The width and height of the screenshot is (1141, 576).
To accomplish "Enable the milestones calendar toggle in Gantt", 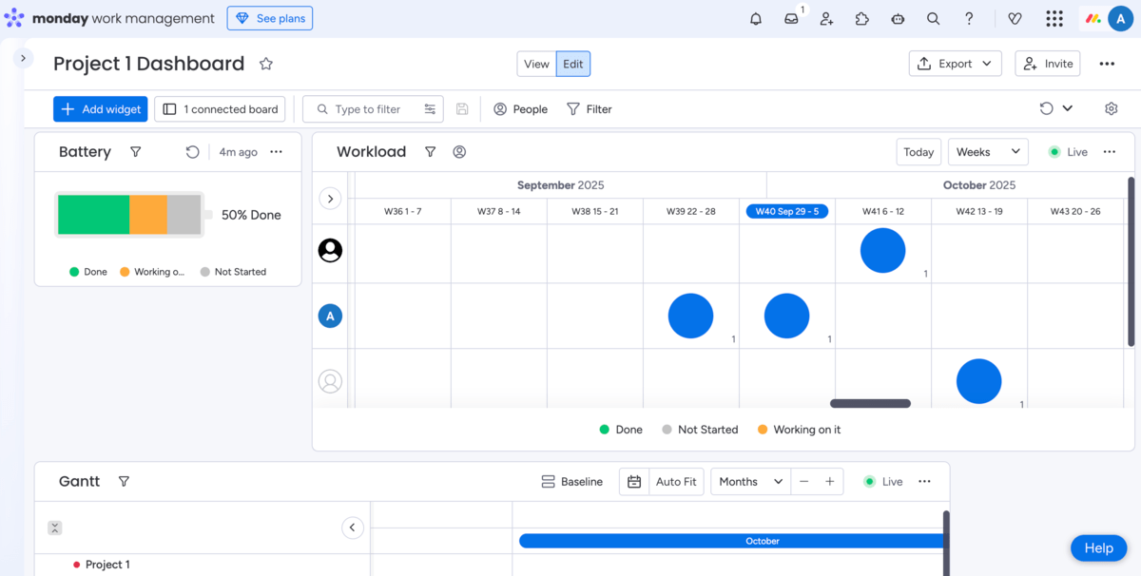I will (634, 481).
